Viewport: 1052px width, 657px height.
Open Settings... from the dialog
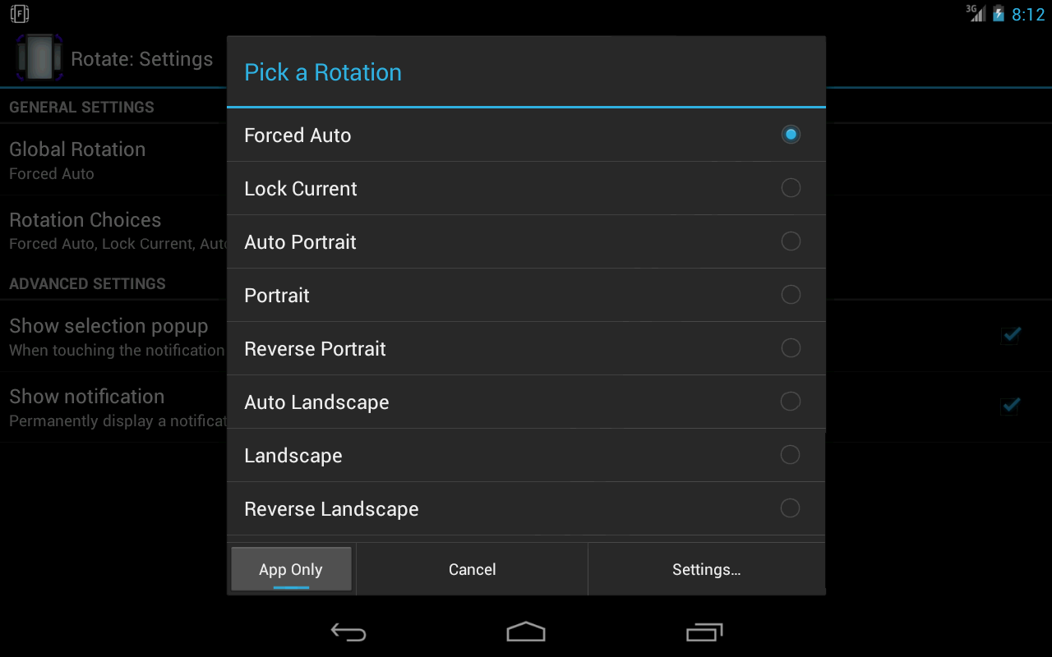pyautogui.click(x=706, y=569)
